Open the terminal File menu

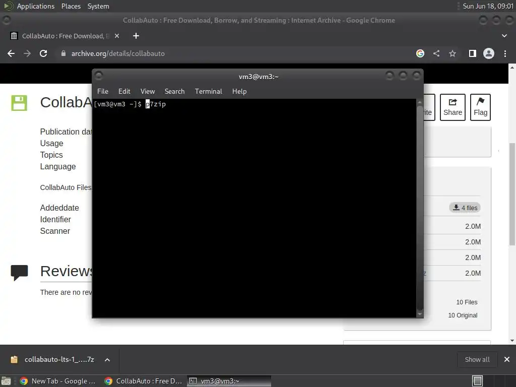103,92
